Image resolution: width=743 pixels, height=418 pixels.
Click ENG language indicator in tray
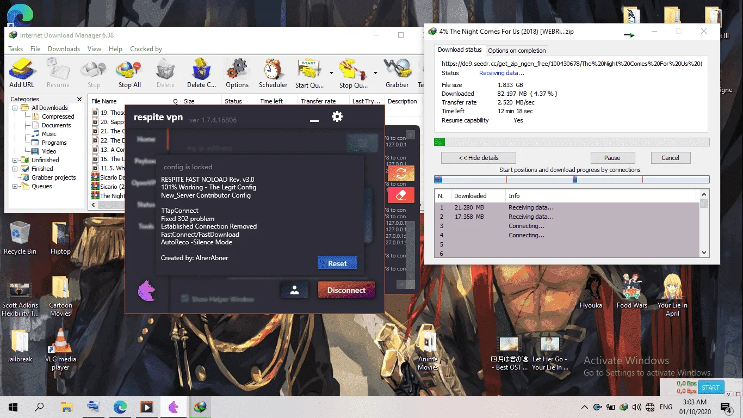[x=666, y=407]
